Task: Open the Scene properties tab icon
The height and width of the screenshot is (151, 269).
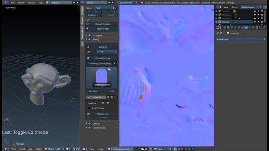Action: pyautogui.click(x=232, y=28)
